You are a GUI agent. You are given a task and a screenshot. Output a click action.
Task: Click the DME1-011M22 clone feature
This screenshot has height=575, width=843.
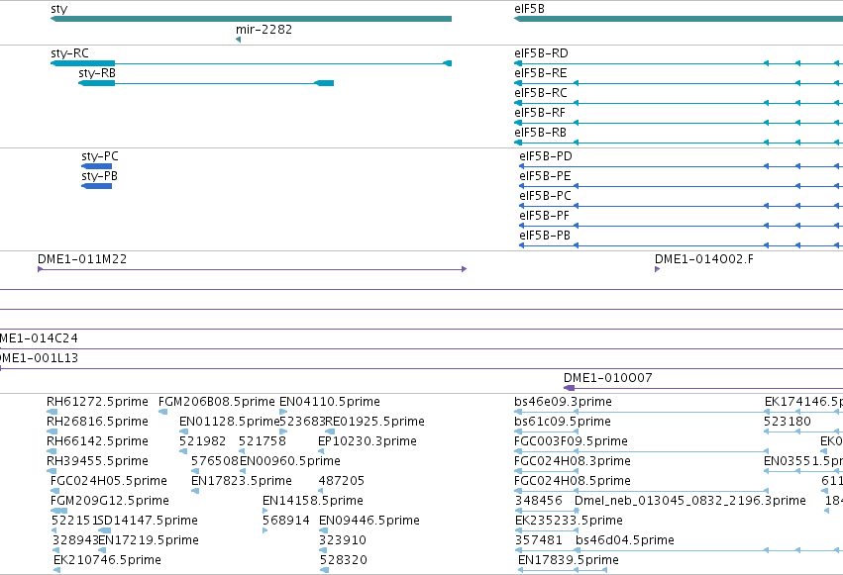[x=253, y=269]
